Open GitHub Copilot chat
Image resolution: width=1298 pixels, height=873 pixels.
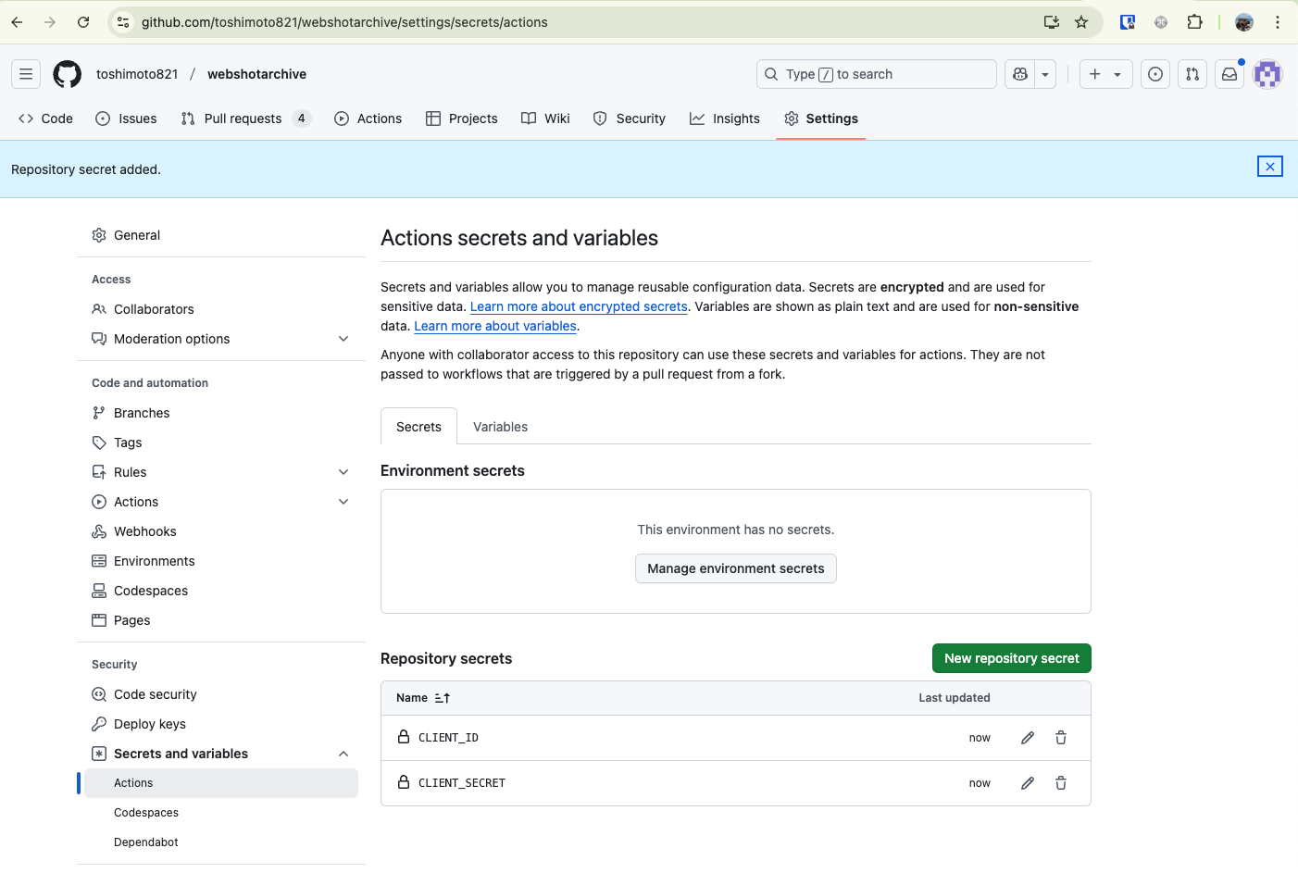click(x=1019, y=74)
